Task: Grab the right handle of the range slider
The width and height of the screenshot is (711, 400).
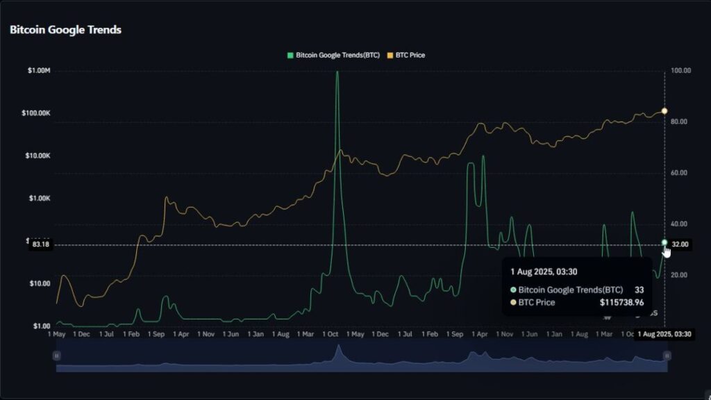Action: (667, 356)
